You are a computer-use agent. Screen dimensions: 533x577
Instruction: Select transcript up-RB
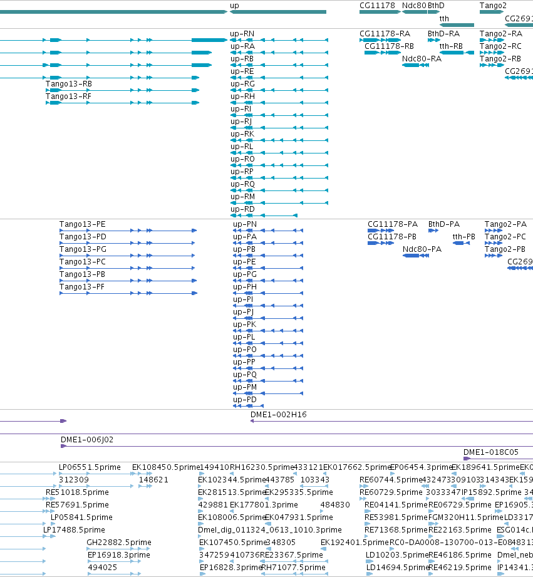click(x=279, y=65)
